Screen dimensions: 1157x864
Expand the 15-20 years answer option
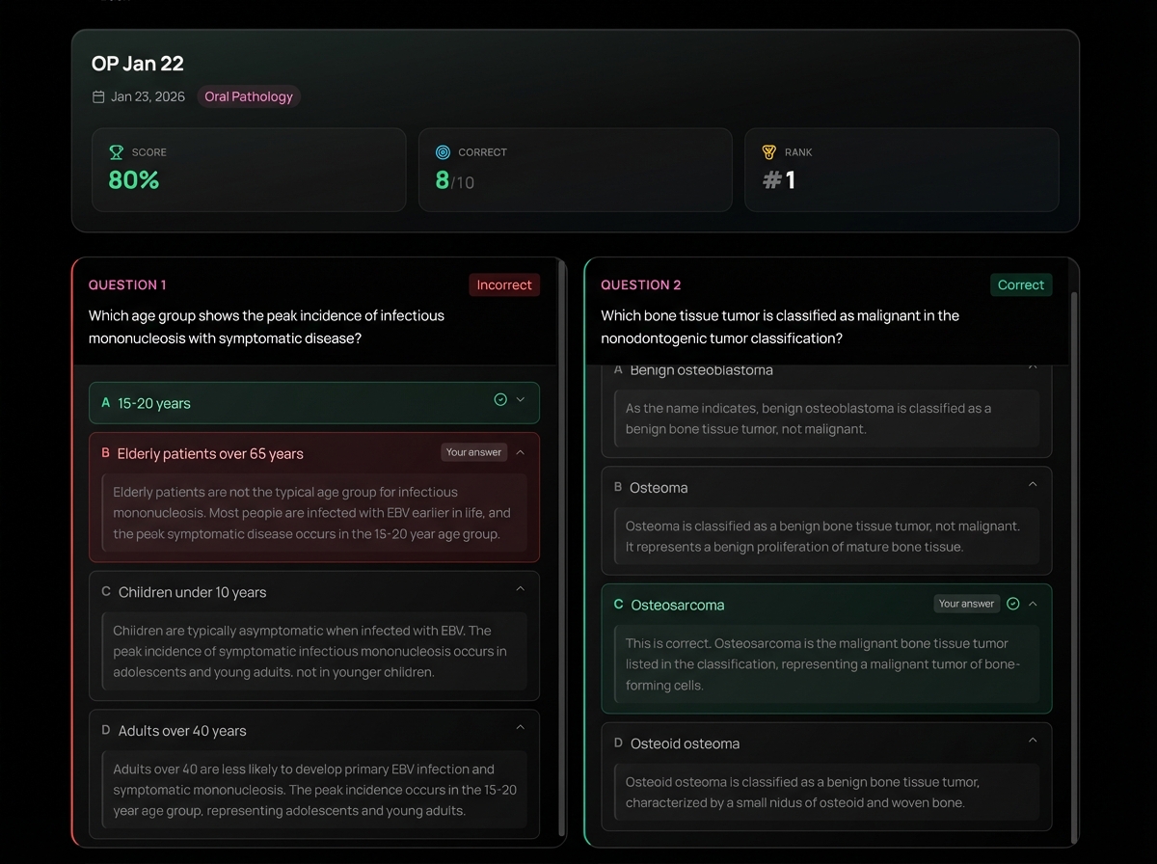pyautogui.click(x=521, y=399)
